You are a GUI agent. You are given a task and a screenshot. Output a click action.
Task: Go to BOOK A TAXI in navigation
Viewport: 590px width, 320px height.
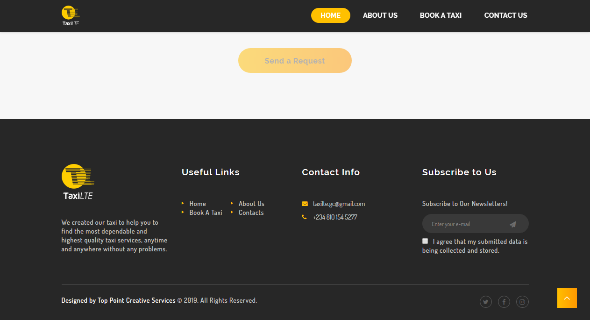pyautogui.click(x=441, y=15)
